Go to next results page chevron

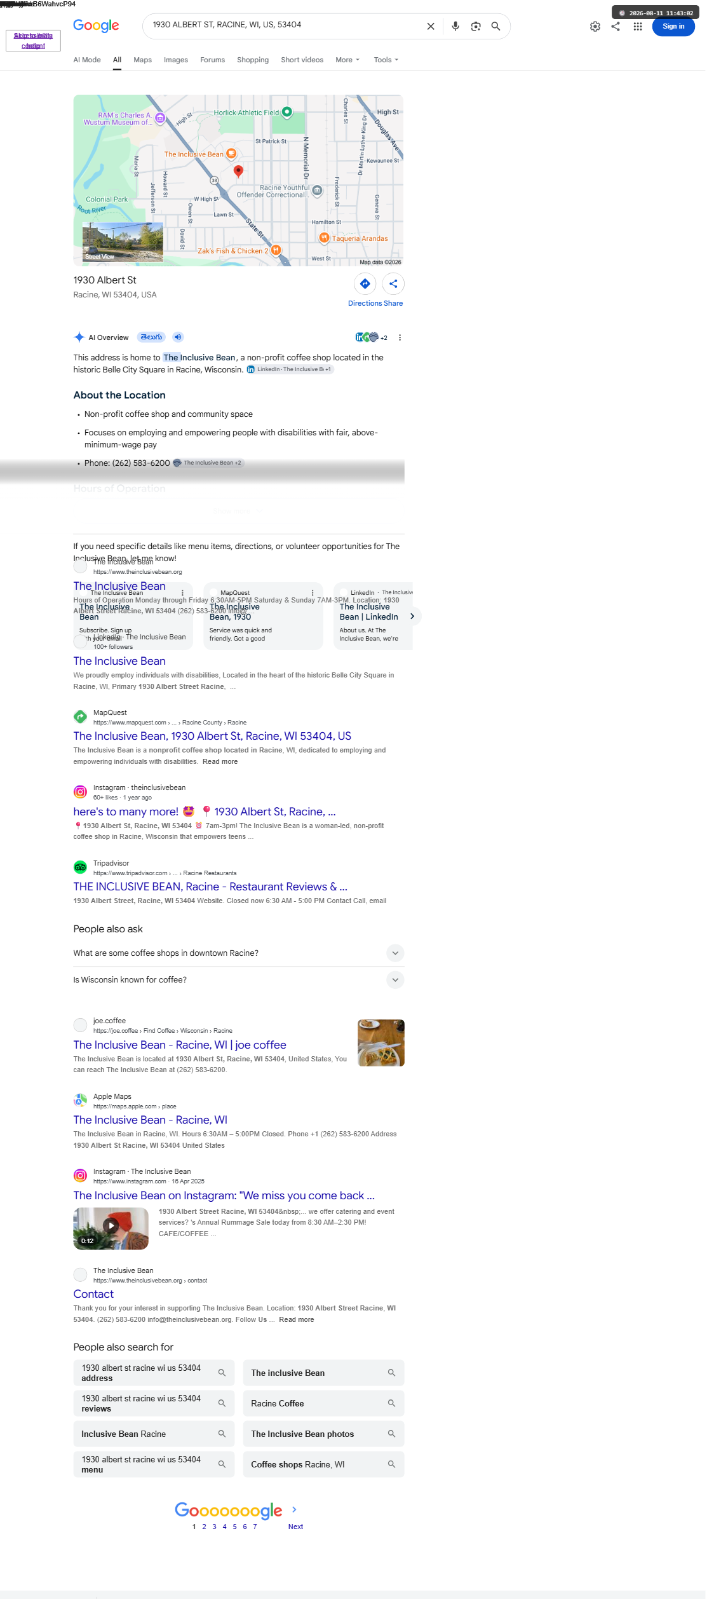pos(294,1509)
